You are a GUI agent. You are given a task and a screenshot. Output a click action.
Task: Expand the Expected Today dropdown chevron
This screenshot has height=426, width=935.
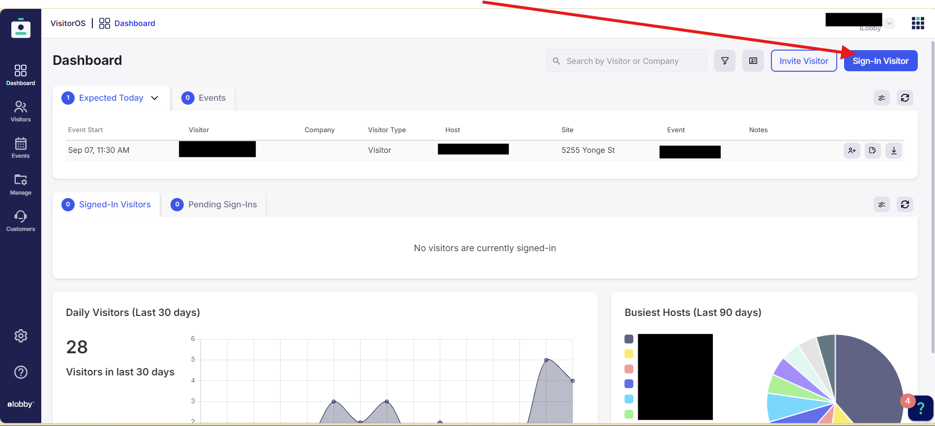[155, 98]
